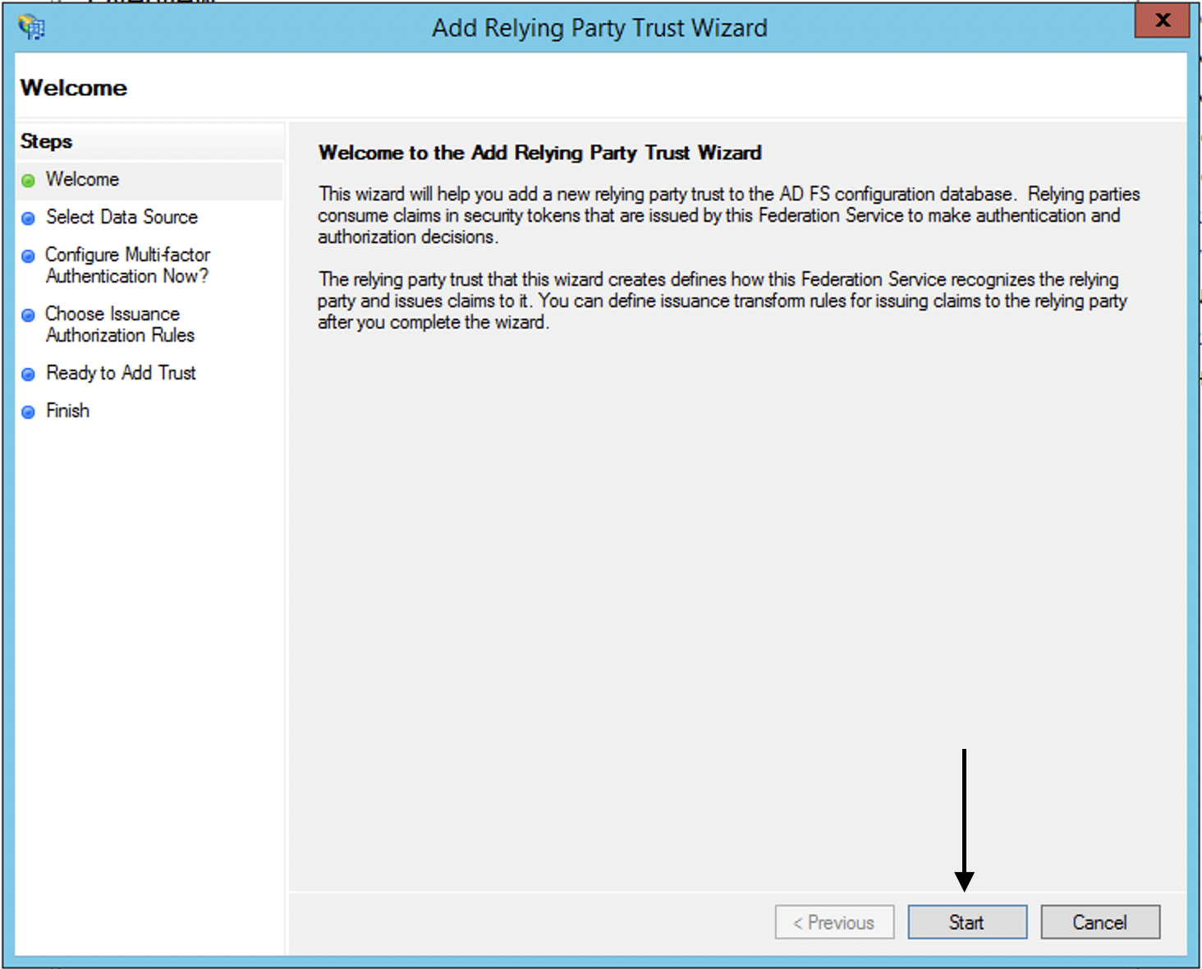The image size is (1202, 969).
Task: Click the Welcome heading text
Action: click(73, 87)
